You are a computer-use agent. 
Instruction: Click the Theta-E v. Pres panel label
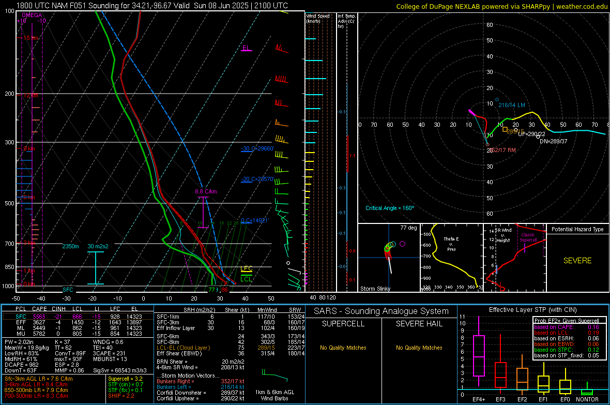pyautogui.click(x=451, y=244)
